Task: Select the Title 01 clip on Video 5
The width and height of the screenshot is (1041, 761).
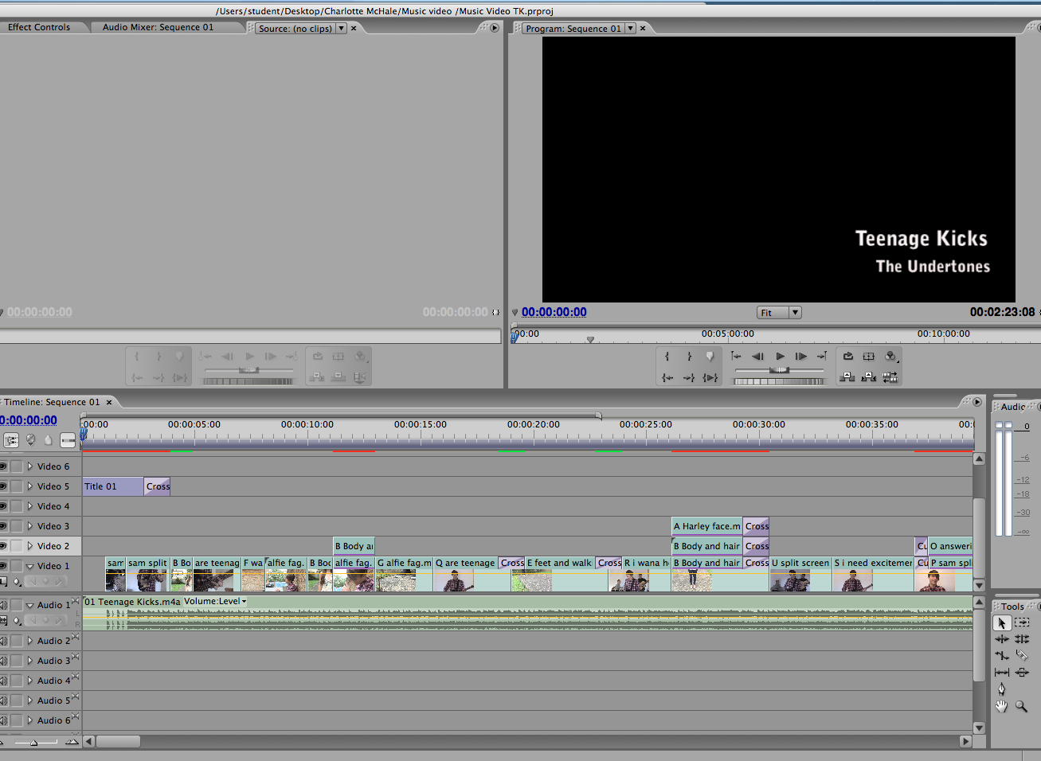Action: [x=113, y=486]
